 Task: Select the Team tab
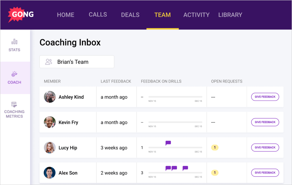pyautogui.click(x=163, y=15)
